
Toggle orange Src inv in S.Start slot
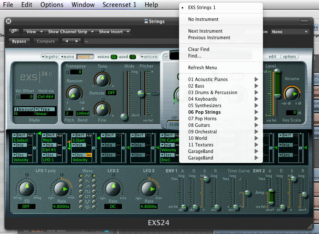[x=89, y=155]
